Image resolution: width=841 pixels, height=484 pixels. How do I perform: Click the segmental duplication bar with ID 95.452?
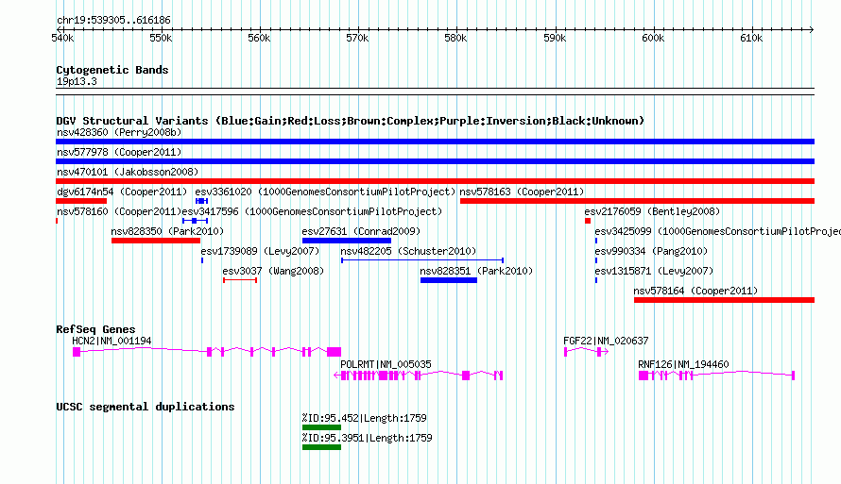322,427
